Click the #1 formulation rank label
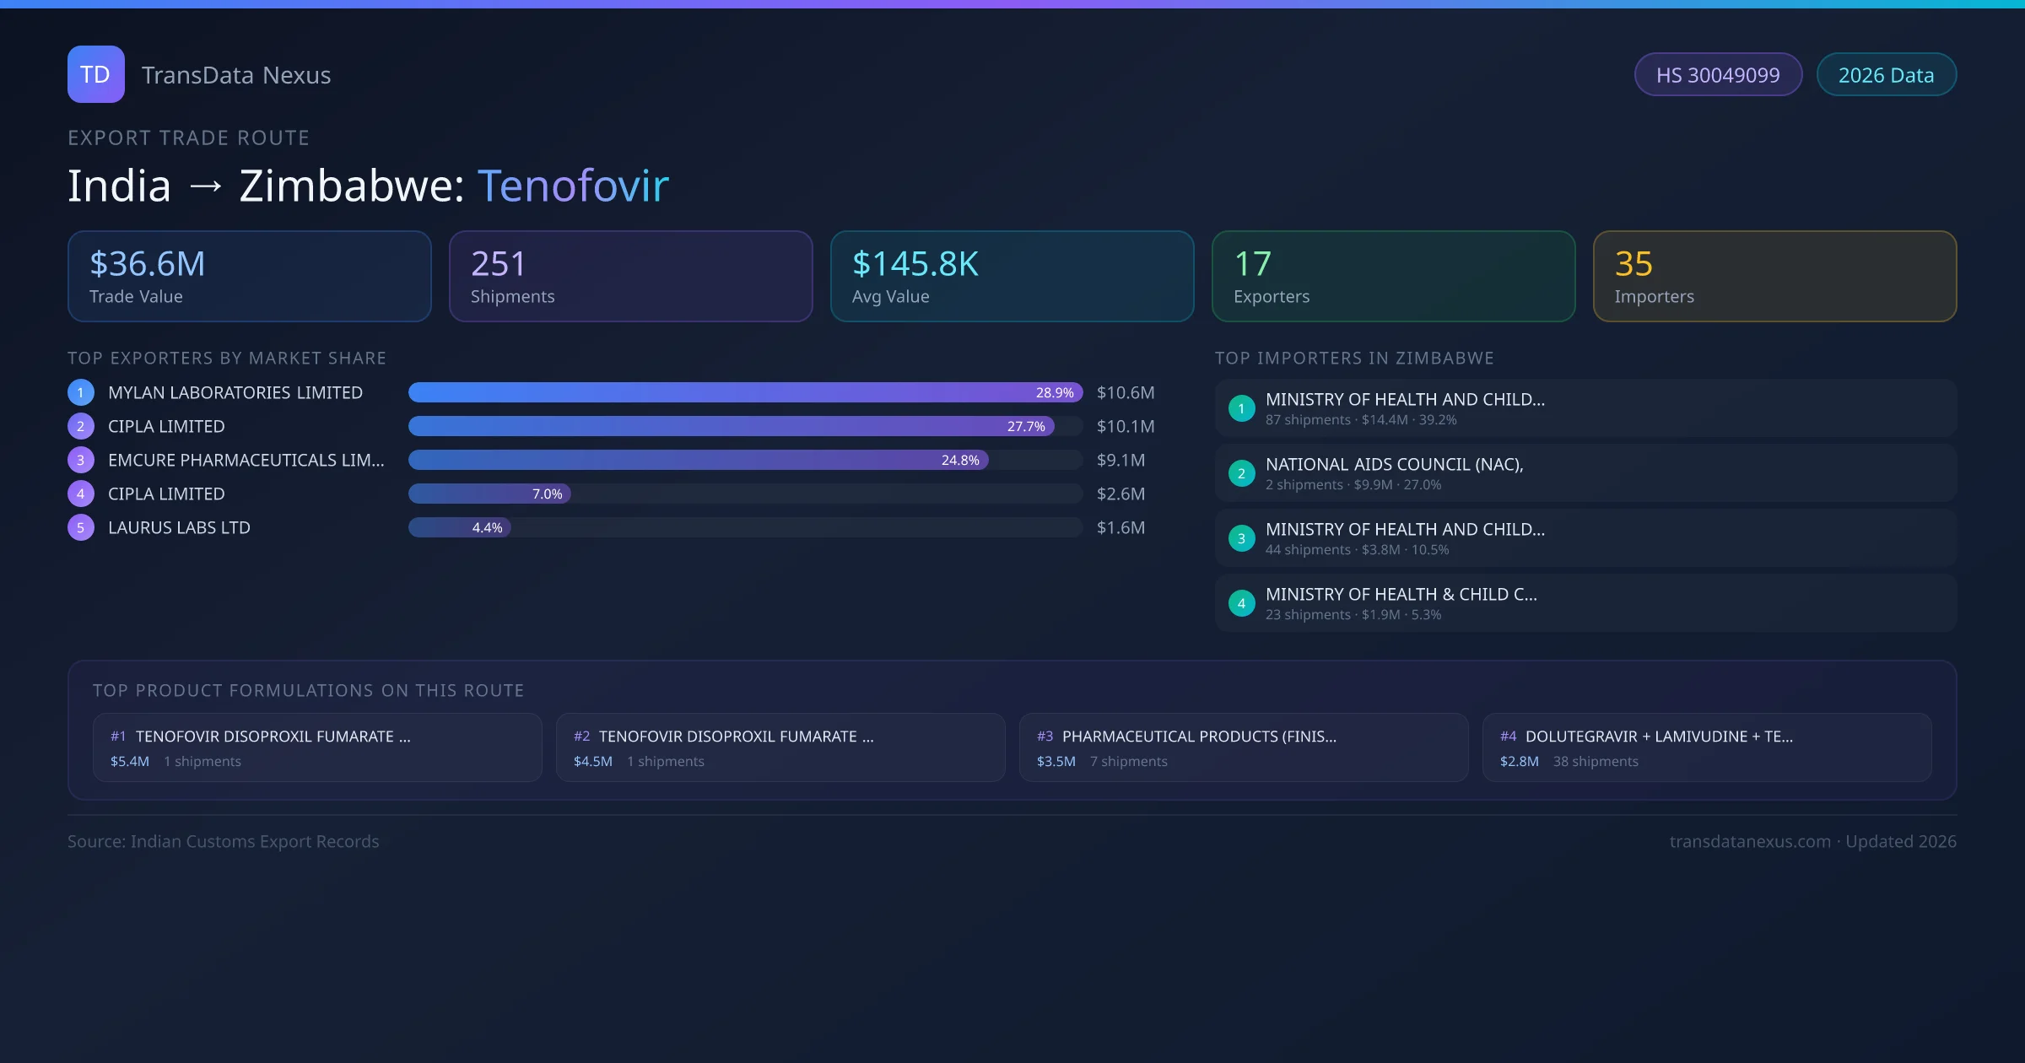The width and height of the screenshot is (2025, 1063). pyautogui.click(x=118, y=737)
